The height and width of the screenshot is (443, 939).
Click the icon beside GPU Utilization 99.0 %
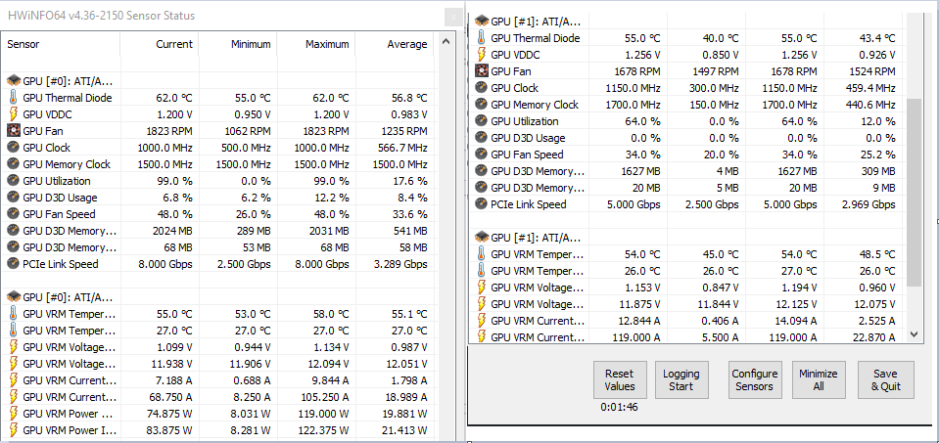click(13, 181)
